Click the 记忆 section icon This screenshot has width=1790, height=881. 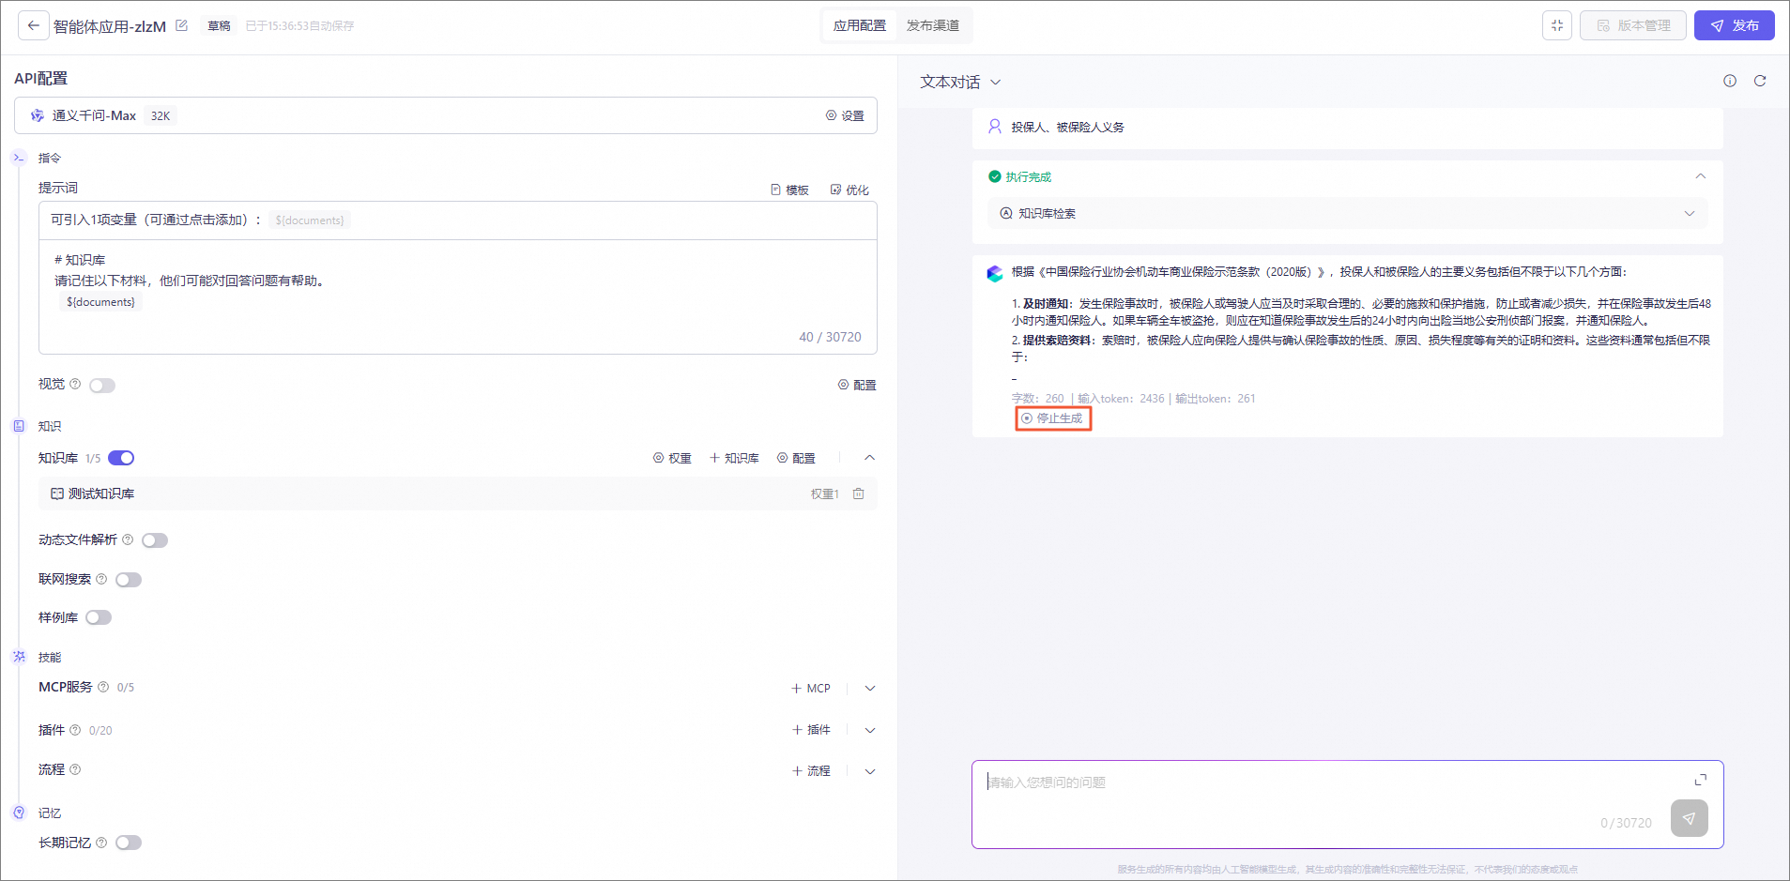click(19, 813)
